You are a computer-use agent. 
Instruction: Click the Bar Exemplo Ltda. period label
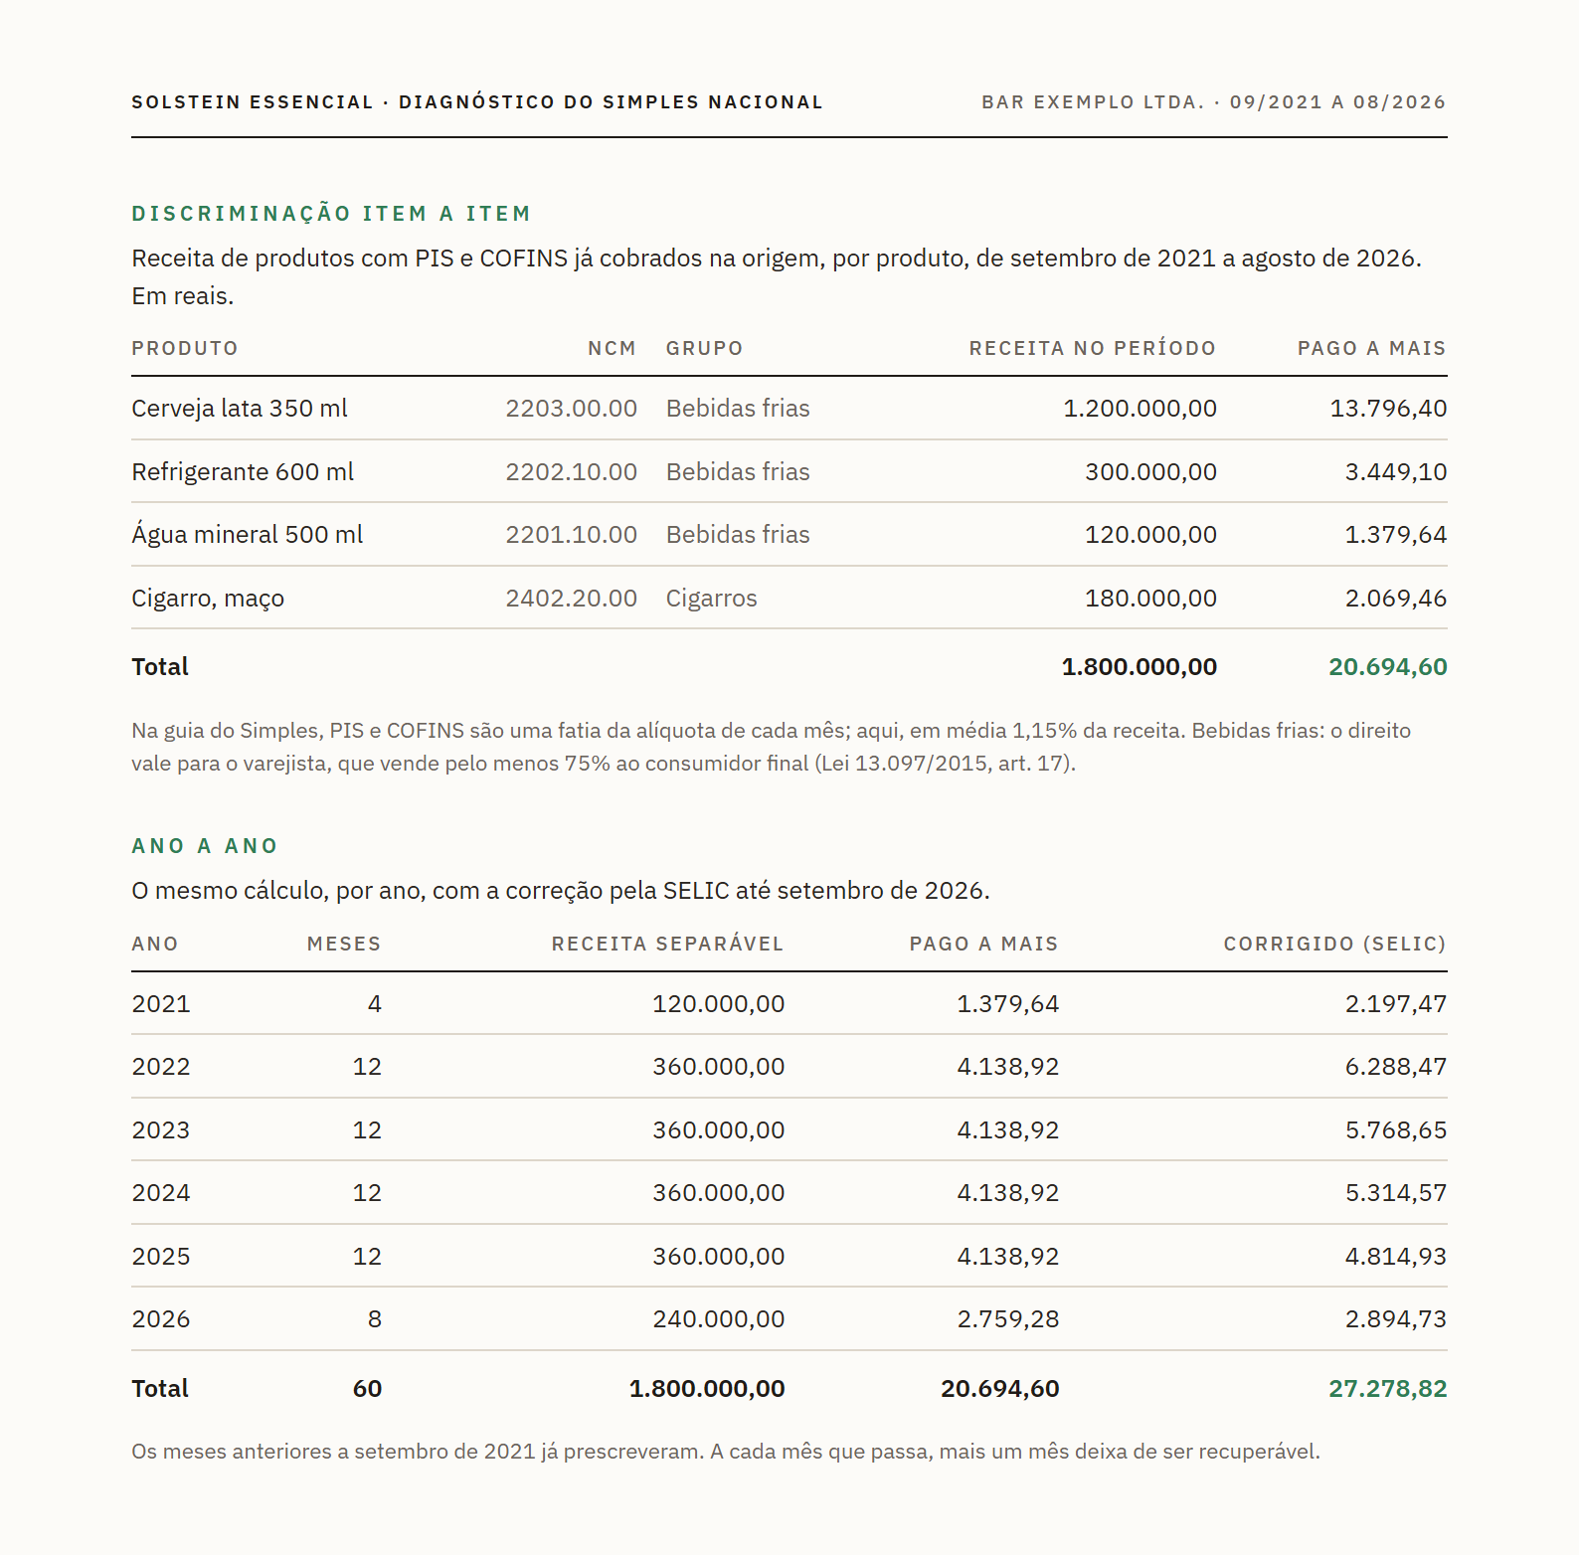pyautogui.click(x=1213, y=102)
